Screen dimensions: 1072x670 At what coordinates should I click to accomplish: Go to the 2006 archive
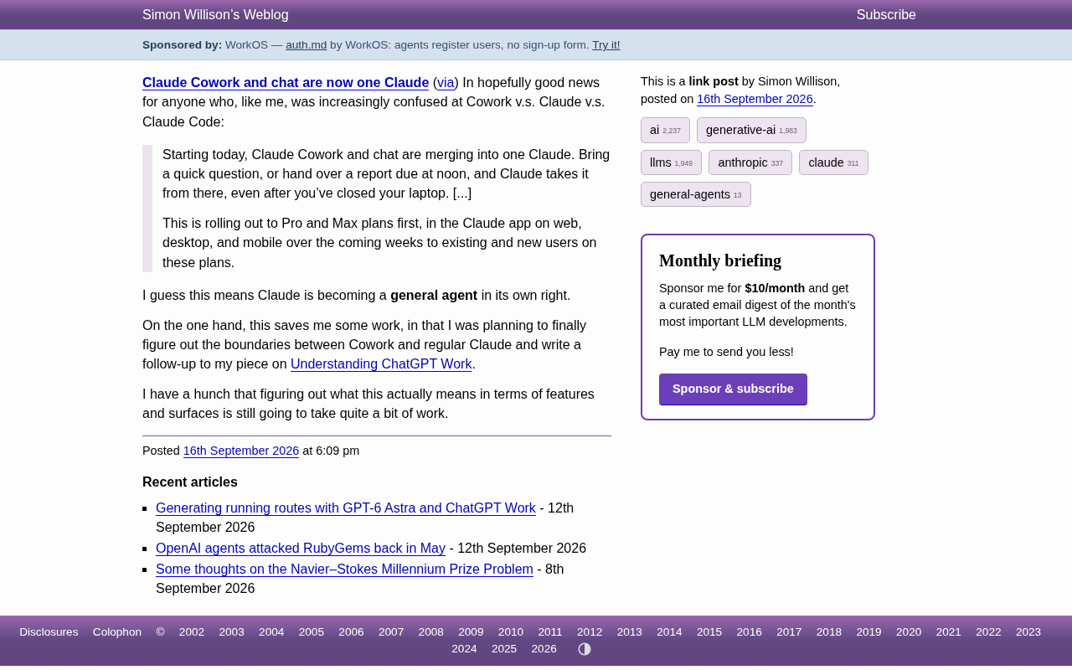point(352,632)
